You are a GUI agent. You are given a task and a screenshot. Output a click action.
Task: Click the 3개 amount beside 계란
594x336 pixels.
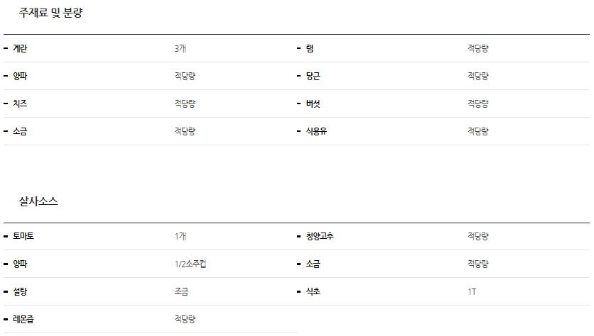point(180,49)
